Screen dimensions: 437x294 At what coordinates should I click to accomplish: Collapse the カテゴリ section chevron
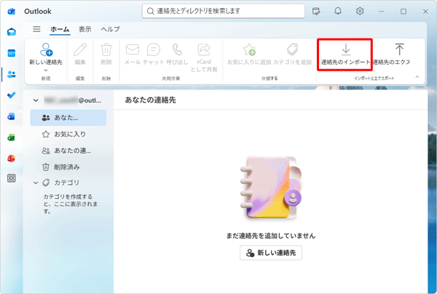(36, 183)
